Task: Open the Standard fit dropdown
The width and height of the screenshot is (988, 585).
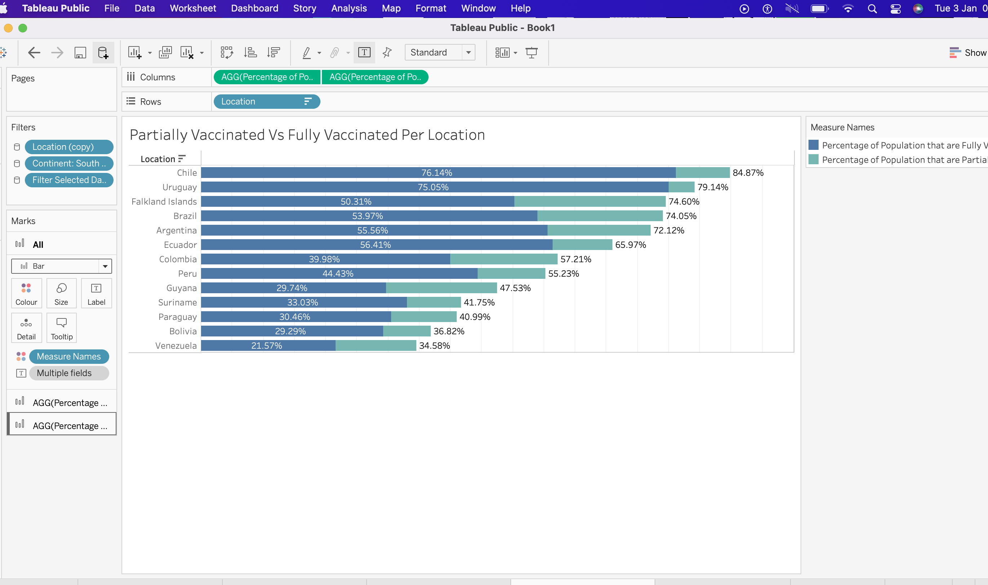Action: click(468, 52)
